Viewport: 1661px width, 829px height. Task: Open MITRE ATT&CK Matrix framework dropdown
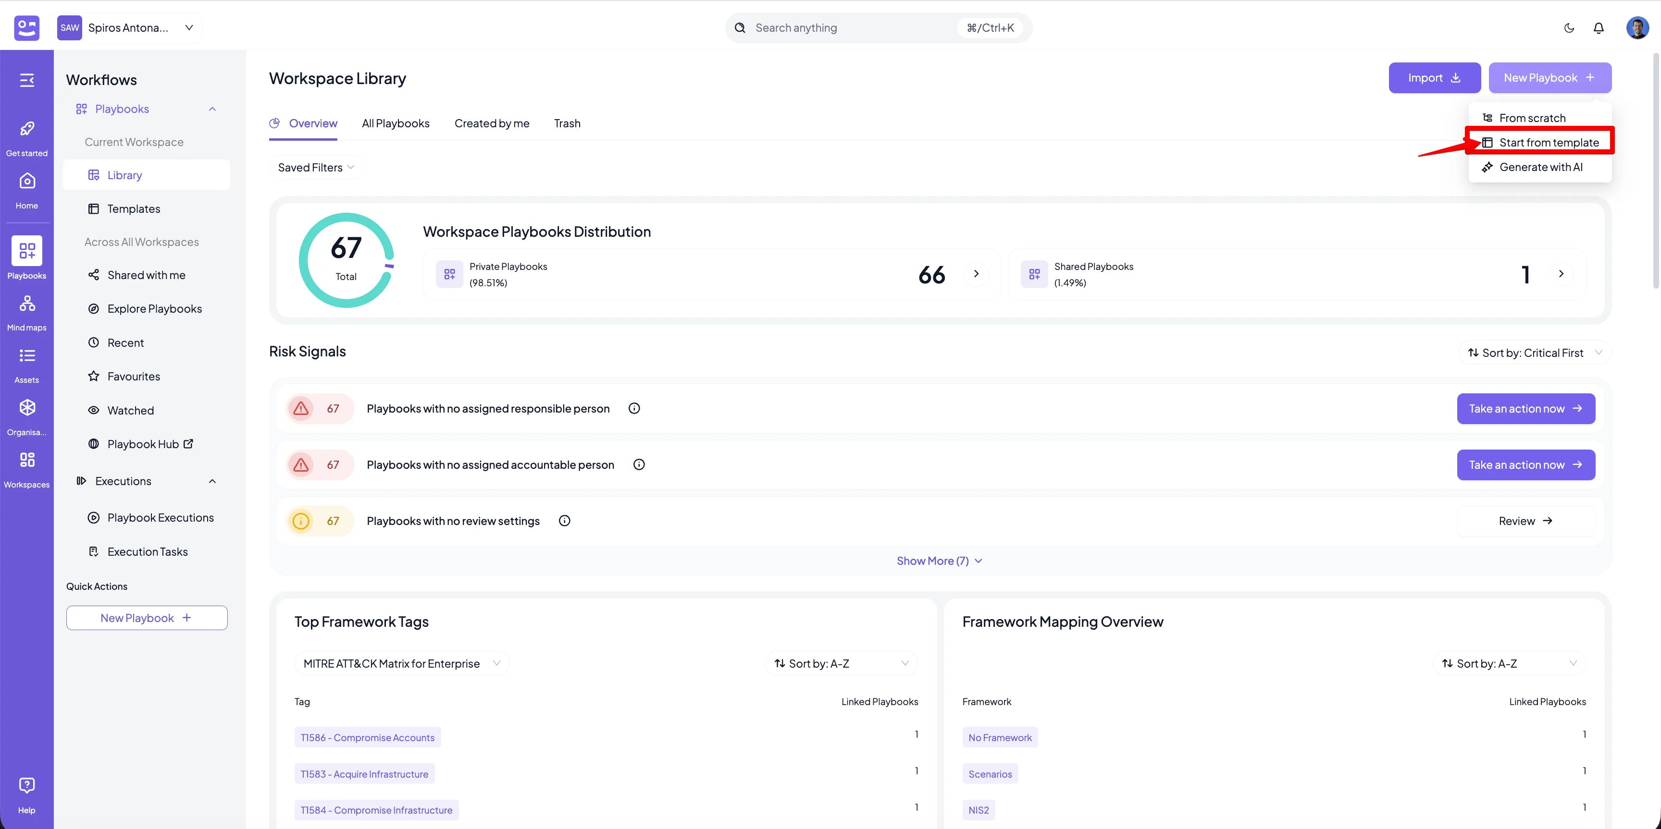point(402,663)
